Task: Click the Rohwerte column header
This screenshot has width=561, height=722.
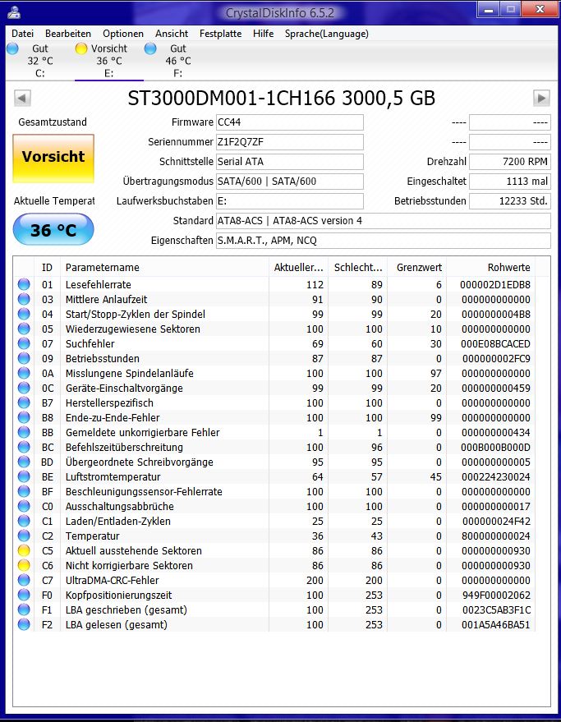Action: (x=490, y=267)
